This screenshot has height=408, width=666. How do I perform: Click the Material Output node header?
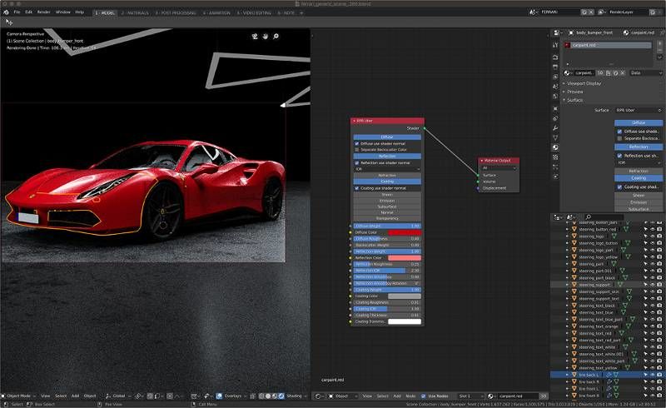[x=499, y=161]
